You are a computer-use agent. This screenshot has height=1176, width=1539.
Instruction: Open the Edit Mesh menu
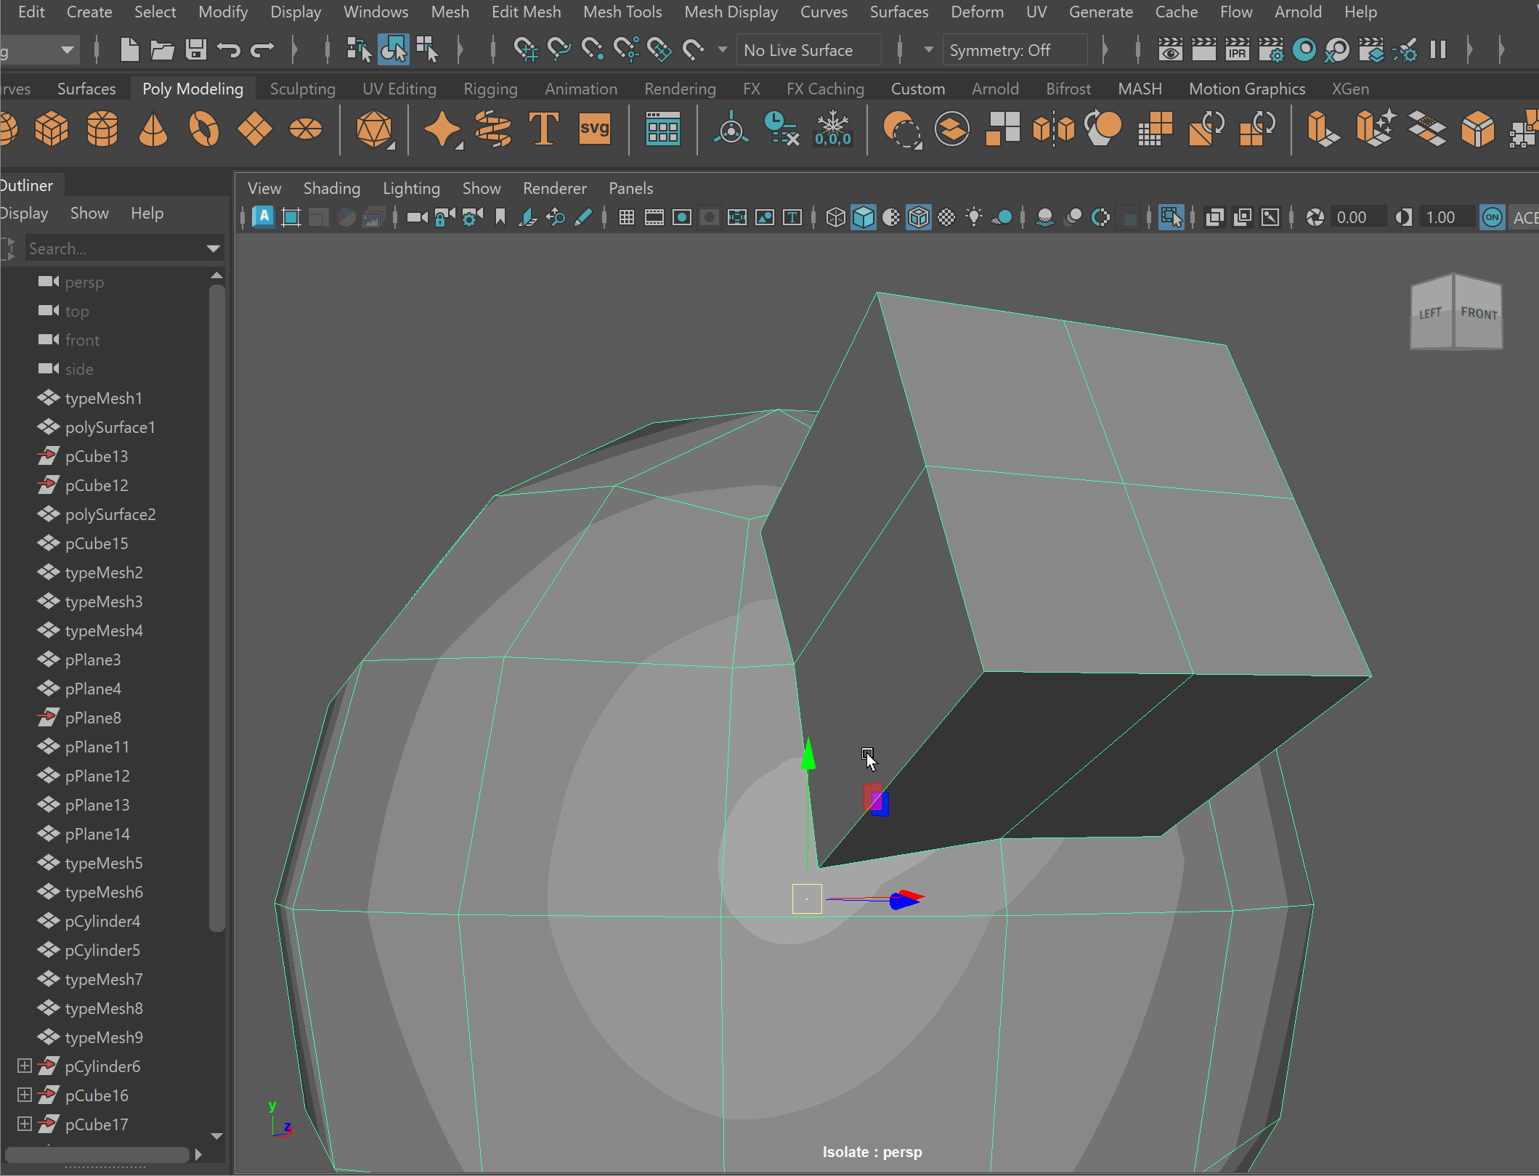(x=526, y=12)
